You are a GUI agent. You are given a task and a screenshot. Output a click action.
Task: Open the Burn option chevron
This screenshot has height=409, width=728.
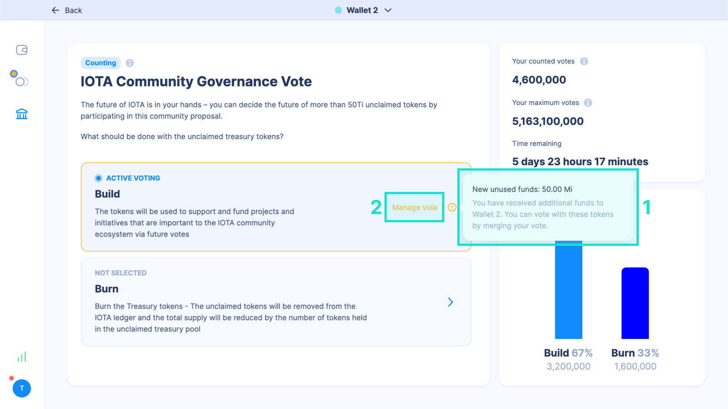click(x=450, y=302)
